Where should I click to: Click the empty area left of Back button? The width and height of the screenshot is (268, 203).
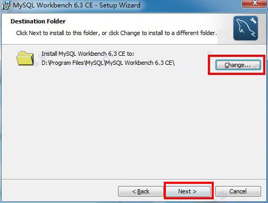pos(60,191)
